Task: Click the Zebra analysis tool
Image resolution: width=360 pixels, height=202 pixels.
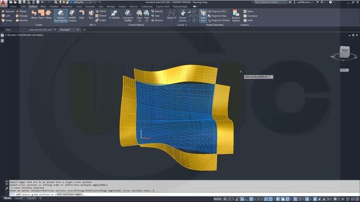Action: pos(248,11)
